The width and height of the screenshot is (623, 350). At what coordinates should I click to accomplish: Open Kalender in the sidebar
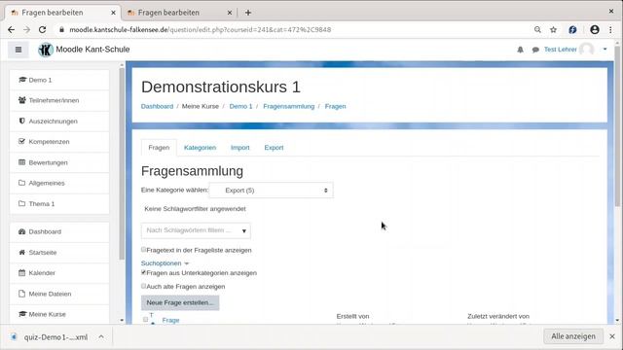[x=59, y=273]
